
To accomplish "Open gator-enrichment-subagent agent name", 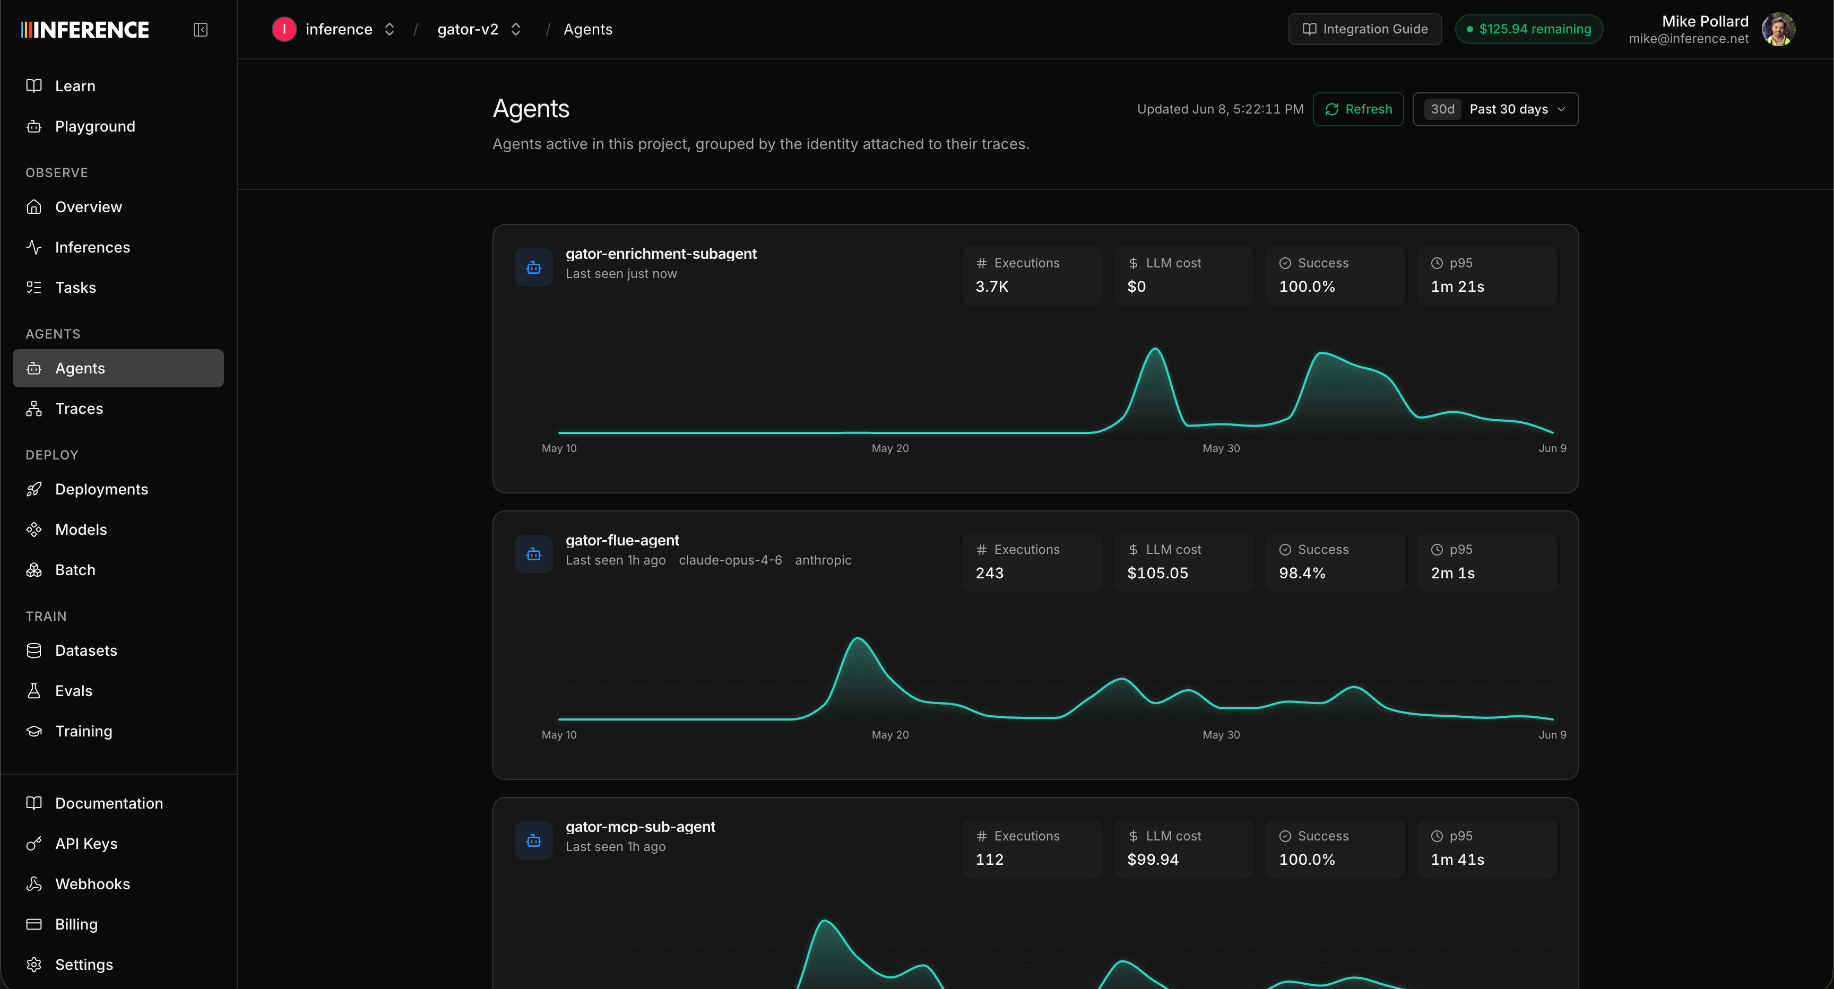I will [661, 254].
